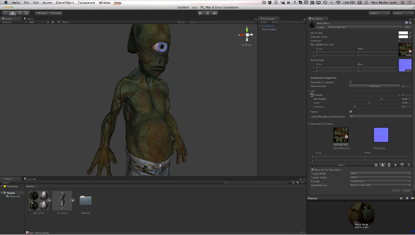Select the Rotate tool icon

[19, 13]
